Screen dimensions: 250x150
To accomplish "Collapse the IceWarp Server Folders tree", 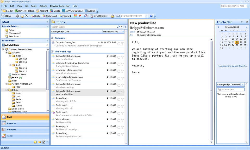I will coord(3,49).
